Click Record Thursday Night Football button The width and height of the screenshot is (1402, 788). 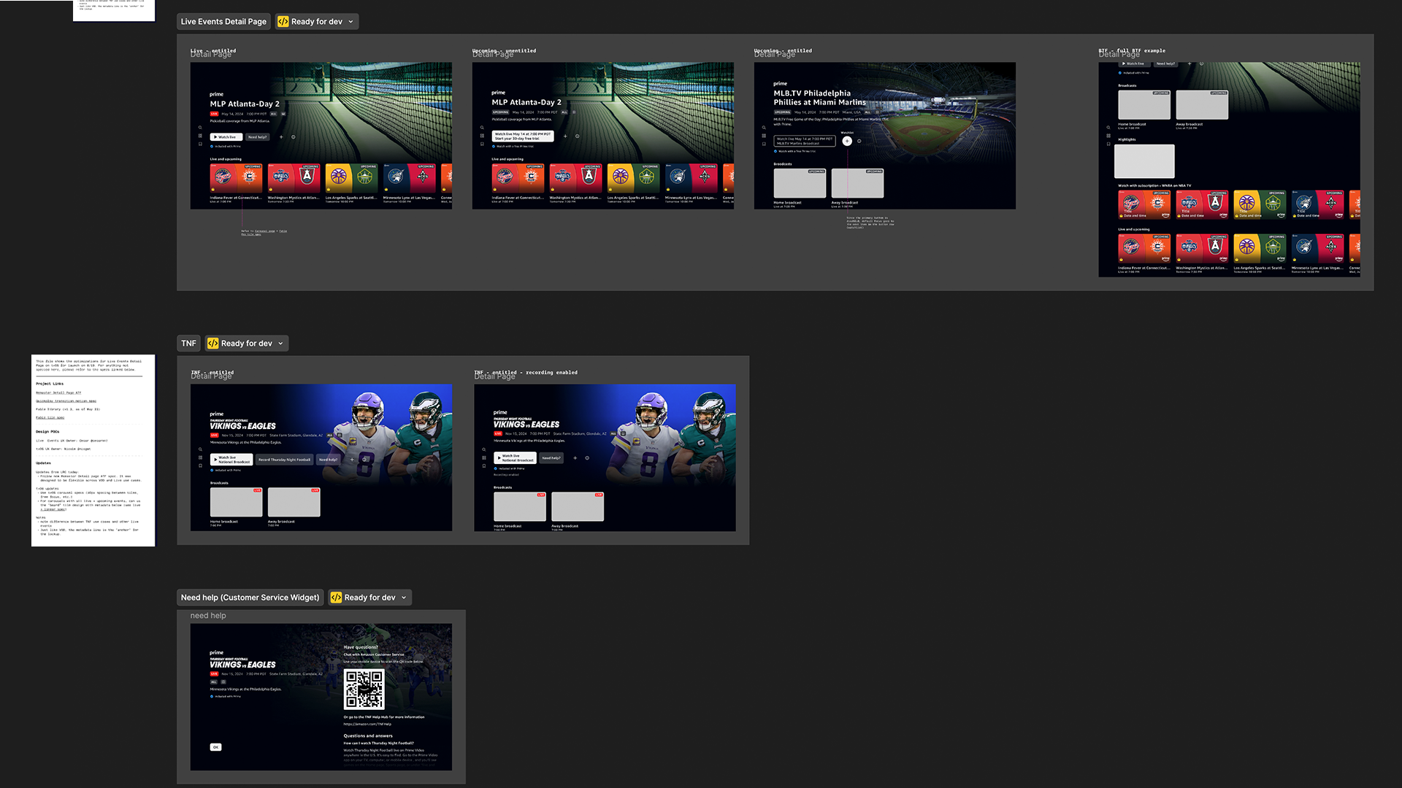tap(284, 460)
